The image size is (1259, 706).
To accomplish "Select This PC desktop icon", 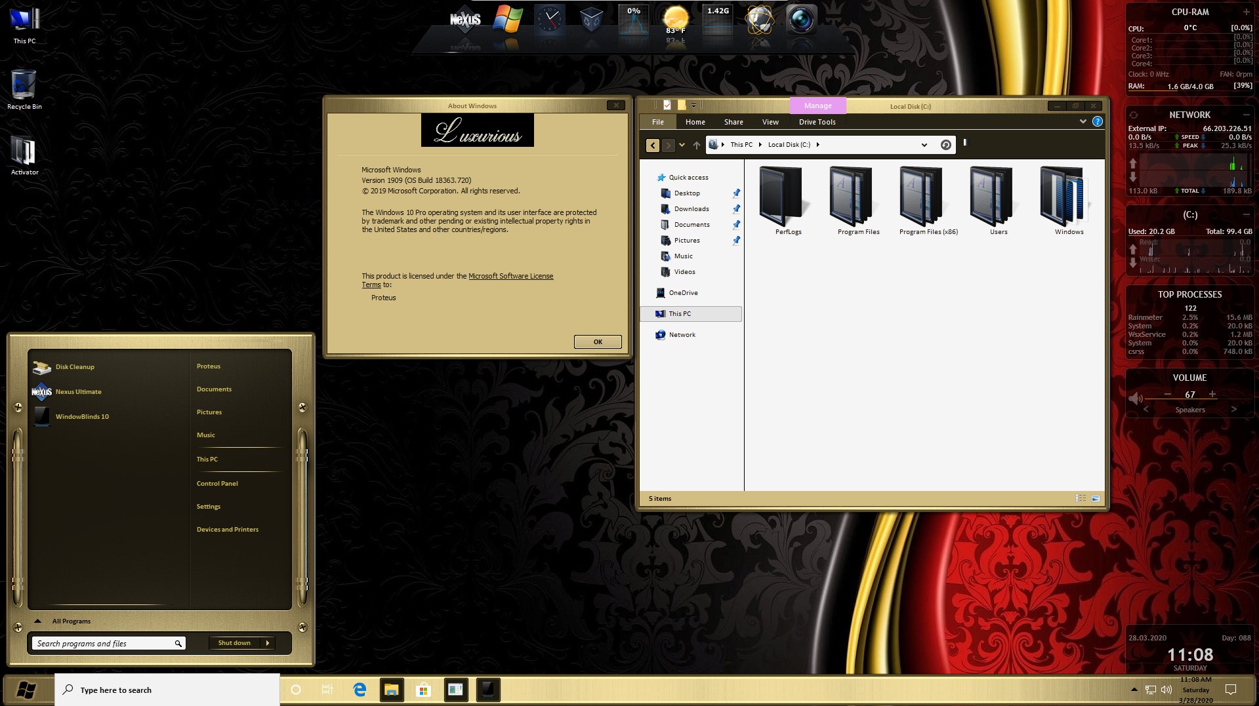I will pos(24,26).
